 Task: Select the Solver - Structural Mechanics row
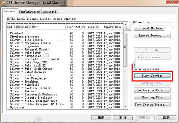tap(65, 95)
